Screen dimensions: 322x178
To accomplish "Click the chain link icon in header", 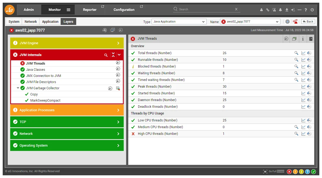I will coord(268,10).
